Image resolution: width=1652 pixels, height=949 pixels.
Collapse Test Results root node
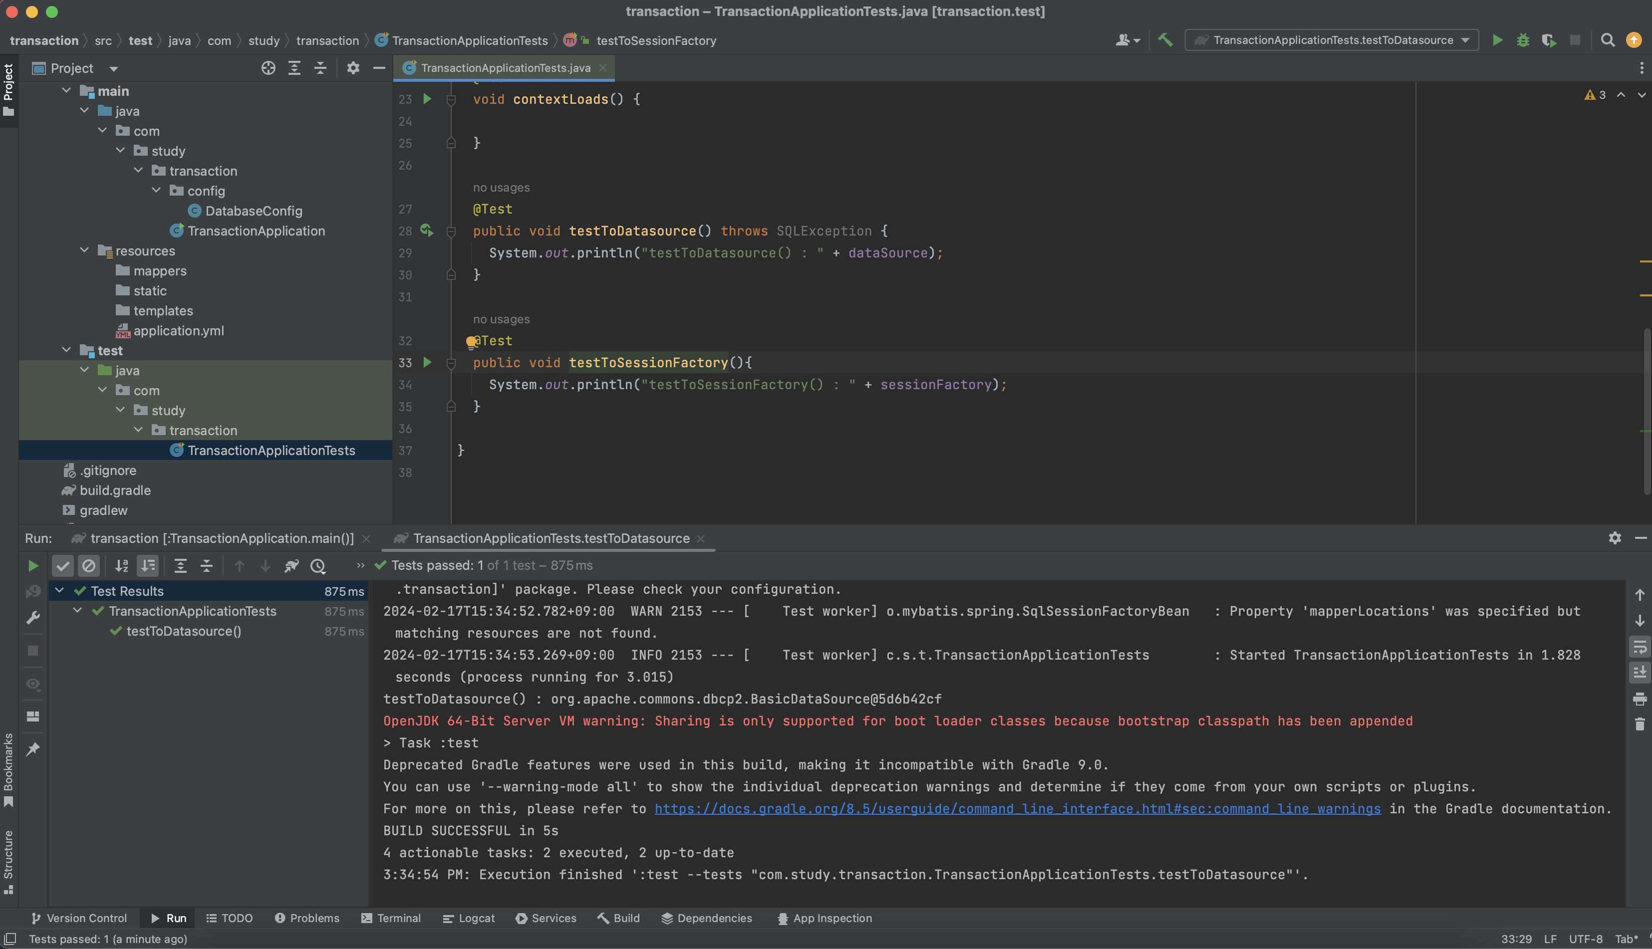(x=59, y=591)
